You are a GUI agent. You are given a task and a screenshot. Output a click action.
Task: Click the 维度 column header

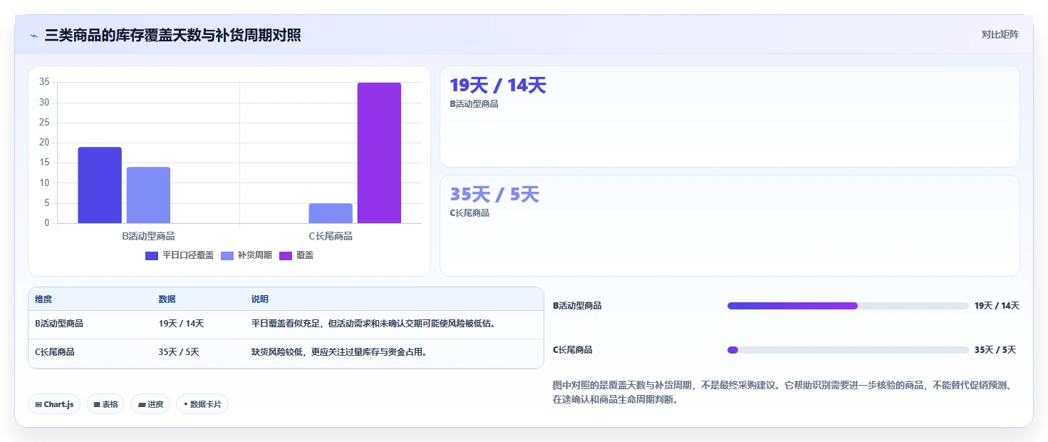[x=43, y=299]
